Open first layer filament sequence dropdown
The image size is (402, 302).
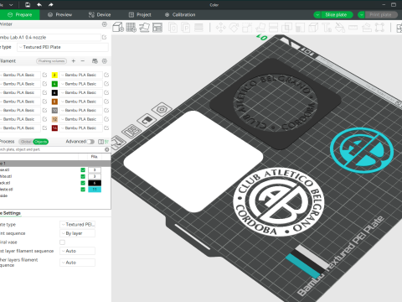pos(77,251)
